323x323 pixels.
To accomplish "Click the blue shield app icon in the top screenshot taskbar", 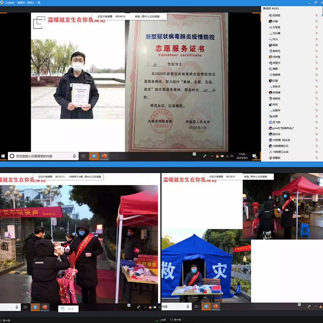I will point(94,156).
